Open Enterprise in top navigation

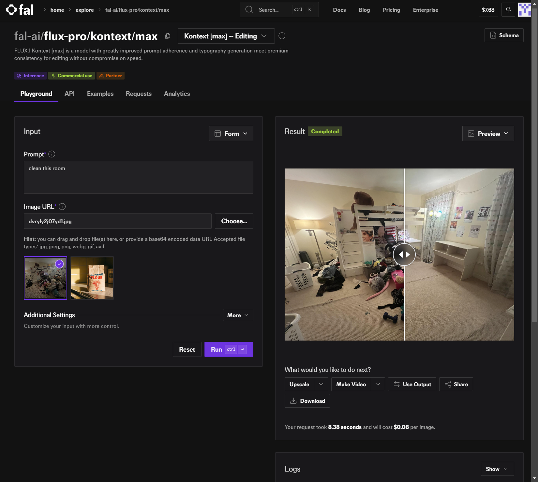(426, 10)
